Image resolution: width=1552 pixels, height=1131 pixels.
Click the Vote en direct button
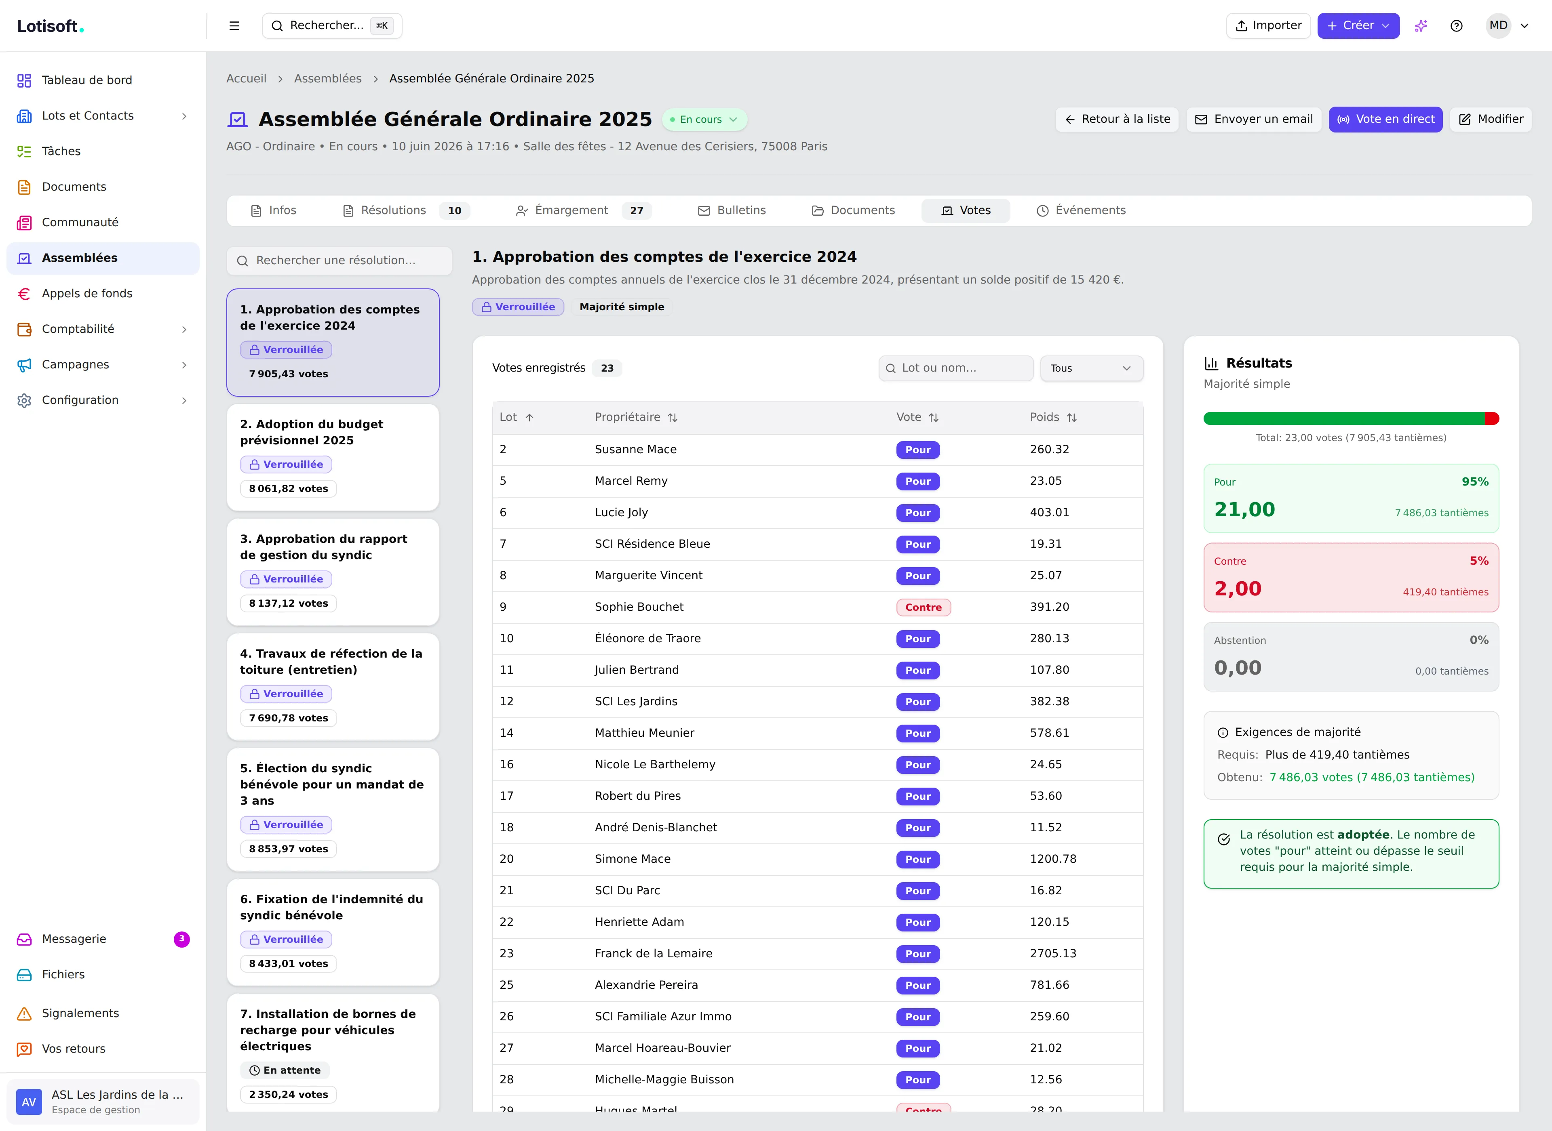pos(1385,119)
